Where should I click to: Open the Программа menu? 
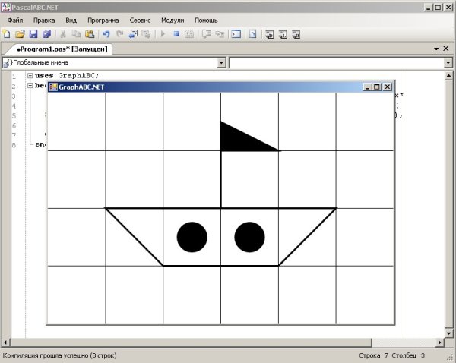pyautogui.click(x=102, y=20)
